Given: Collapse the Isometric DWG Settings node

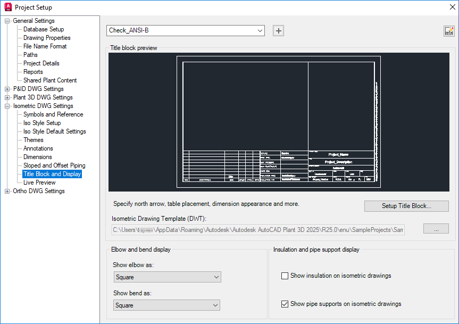Looking at the screenshot, I should (7, 106).
